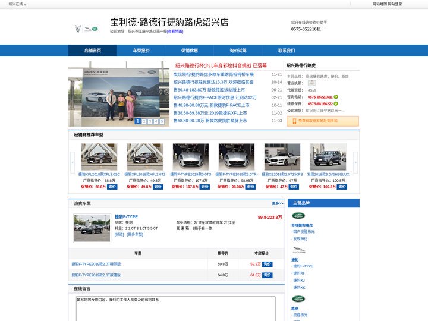Screen dimensions: 428x321
Task: Click green icon next to 0575-88166222
Action: pos(336,103)
